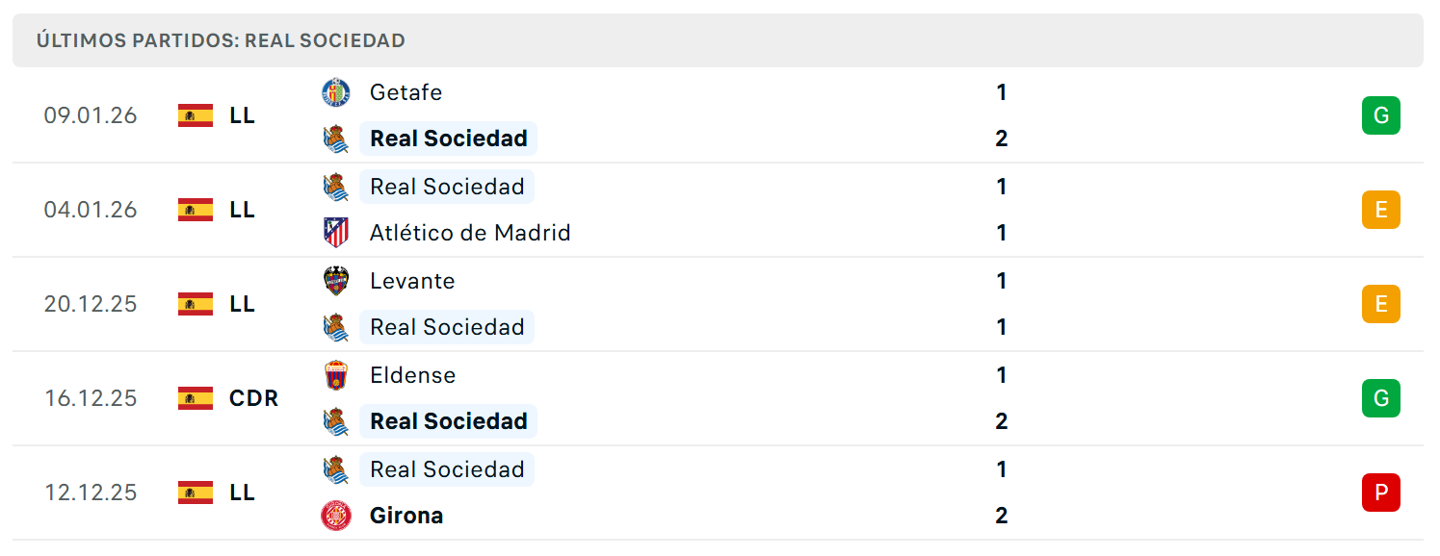1440x556 pixels.
Task: Click the orange E badge for the Levante match
Action: (1380, 304)
